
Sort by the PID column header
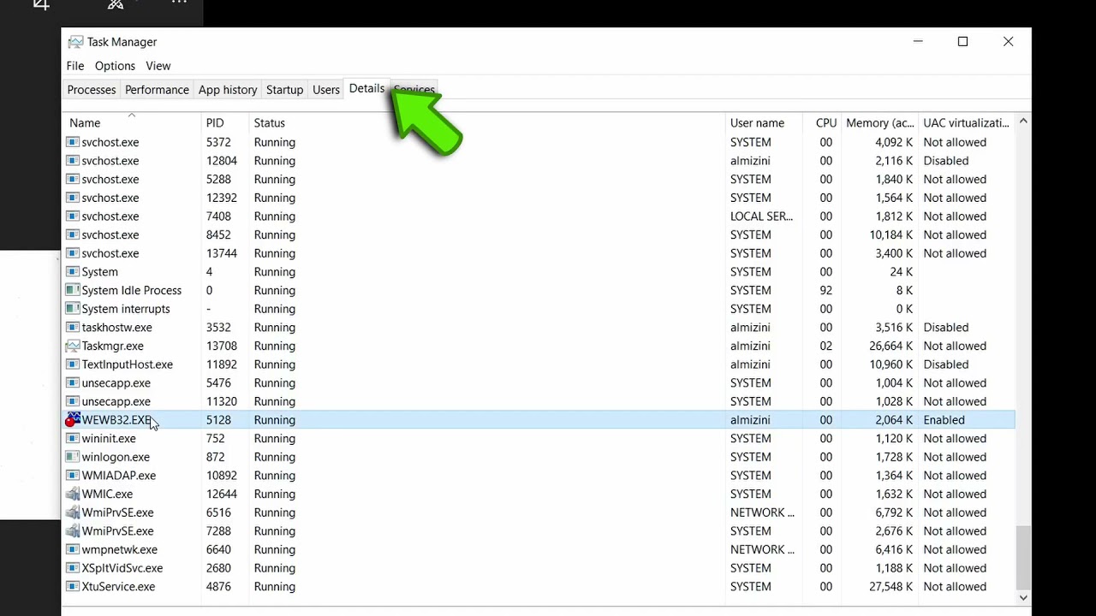click(x=224, y=123)
